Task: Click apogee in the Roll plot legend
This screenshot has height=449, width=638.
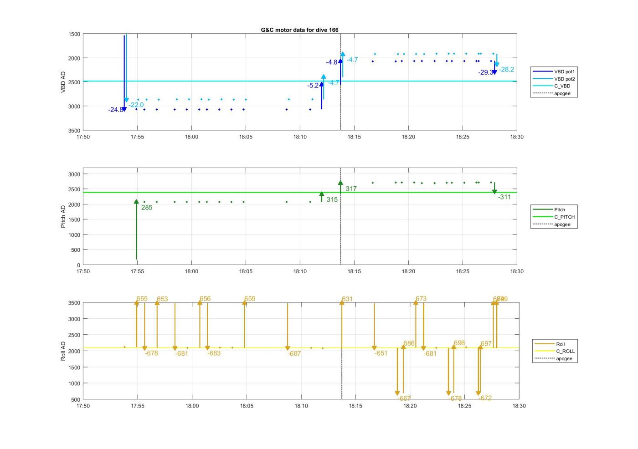Action: 553,359
